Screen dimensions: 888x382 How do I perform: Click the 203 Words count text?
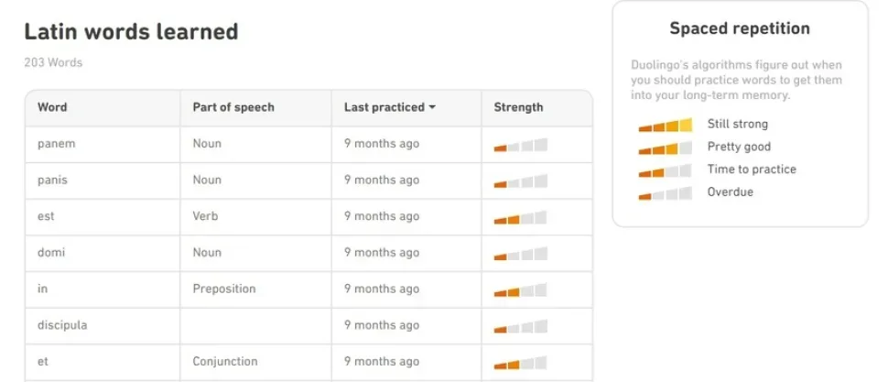click(53, 62)
